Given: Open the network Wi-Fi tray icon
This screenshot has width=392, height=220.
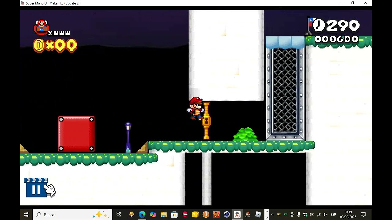Looking at the screenshot, I should point(319,215).
